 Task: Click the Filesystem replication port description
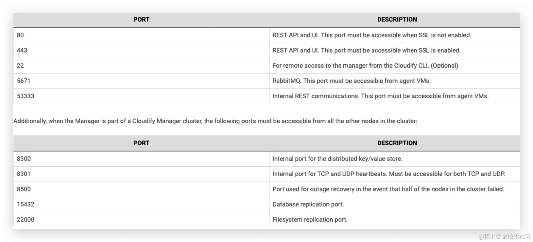tap(310, 219)
